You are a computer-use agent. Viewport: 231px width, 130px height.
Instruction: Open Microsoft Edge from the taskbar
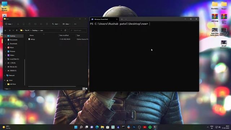pyautogui.click(x=97, y=127)
